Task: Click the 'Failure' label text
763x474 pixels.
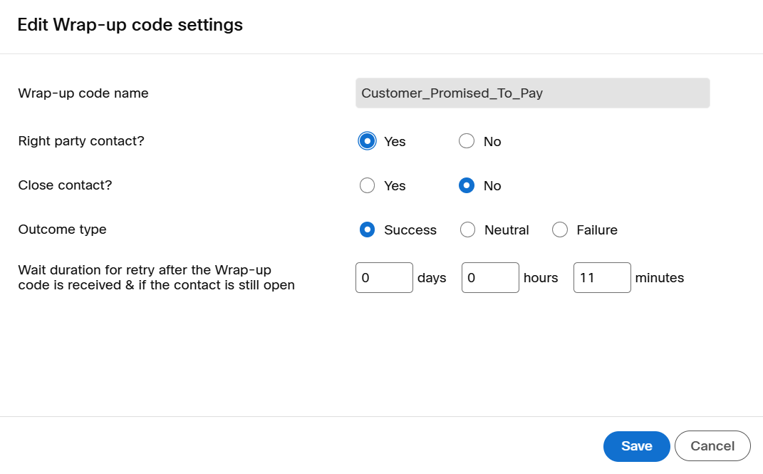Action: (597, 230)
